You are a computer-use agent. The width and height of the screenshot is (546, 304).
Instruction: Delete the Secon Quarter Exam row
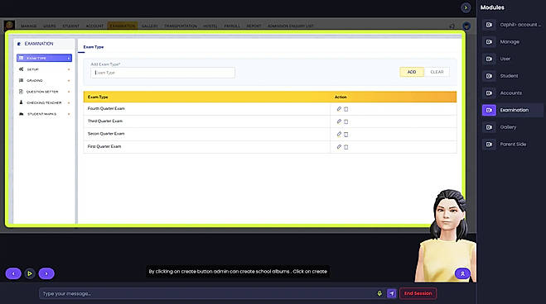[345, 135]
